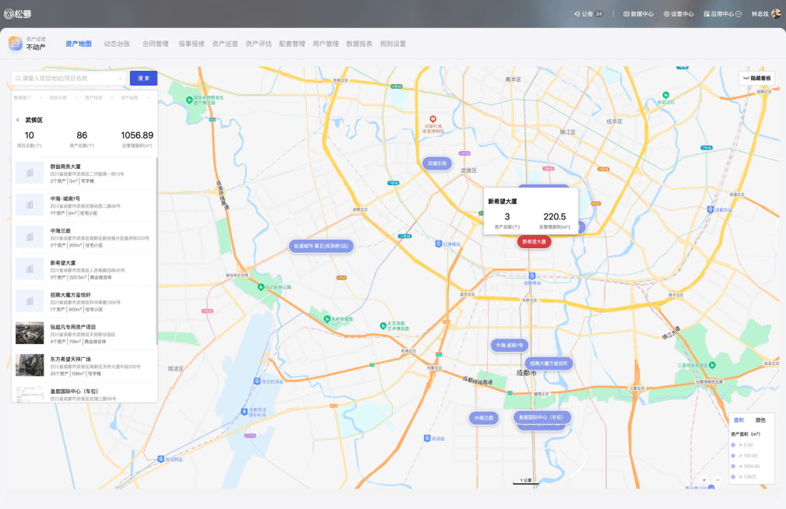
Task: Switch to 合同管理 tab
Action: (156, 44)
